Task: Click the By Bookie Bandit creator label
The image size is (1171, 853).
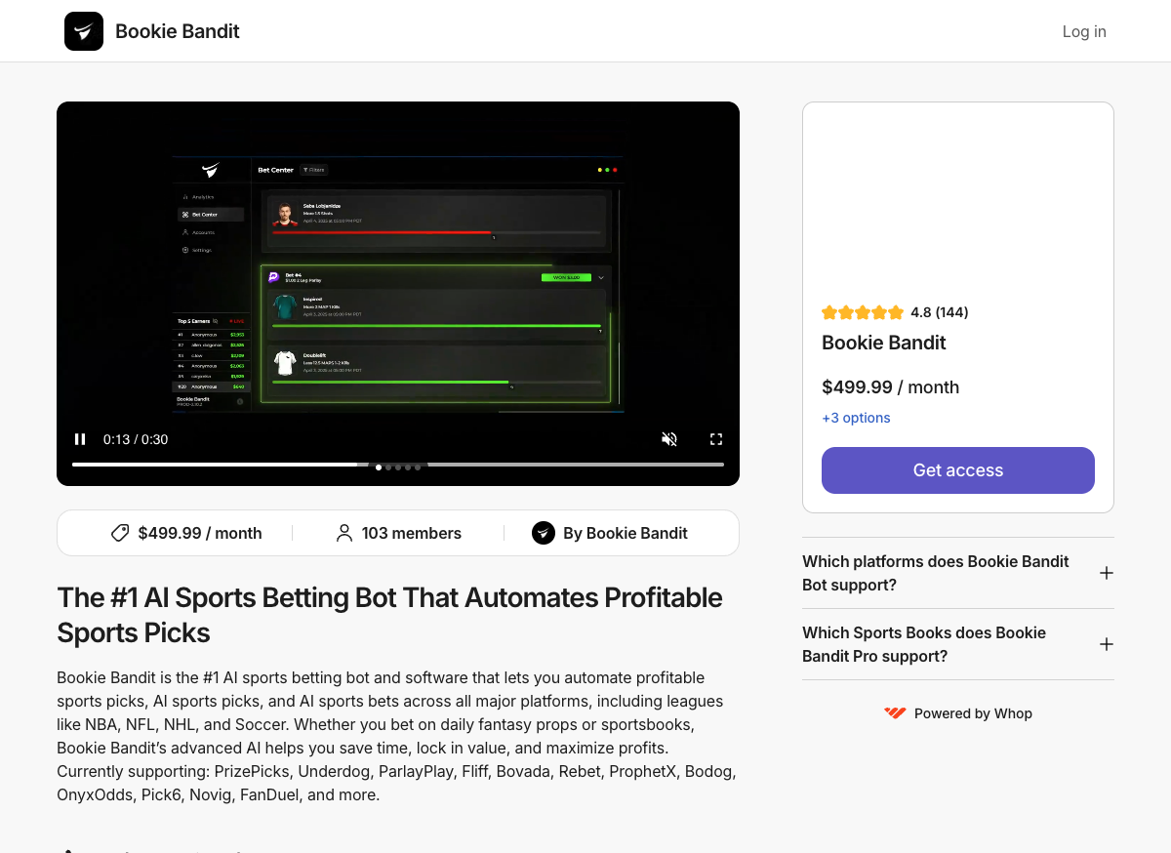Action: [625, 533]
